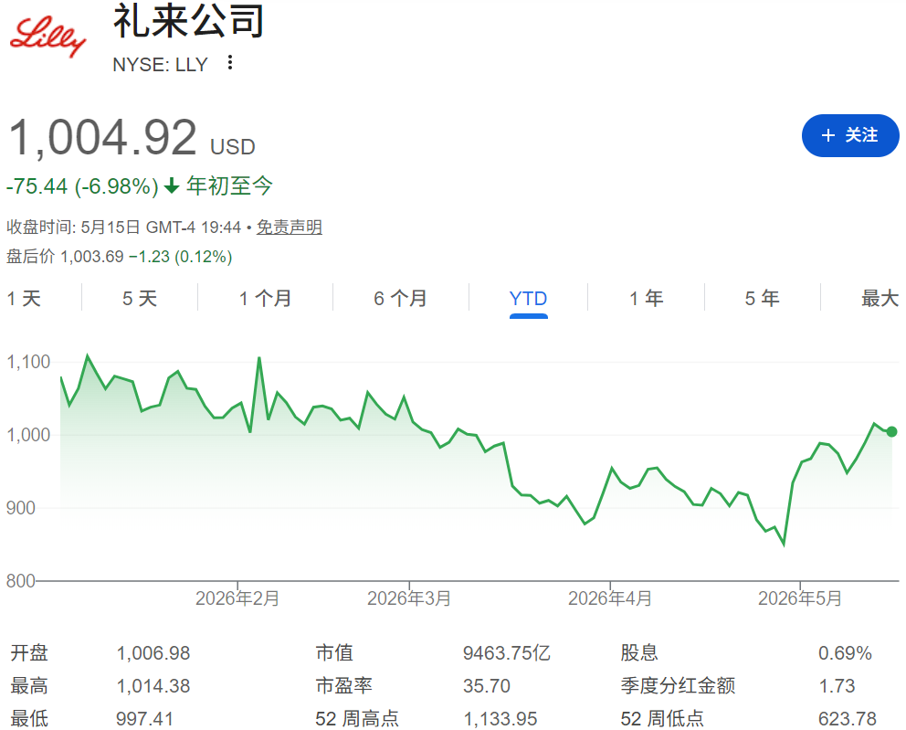Click the 900 y-axis label
Viewport: 906px width, 730px height.
[x=21, y=508]
